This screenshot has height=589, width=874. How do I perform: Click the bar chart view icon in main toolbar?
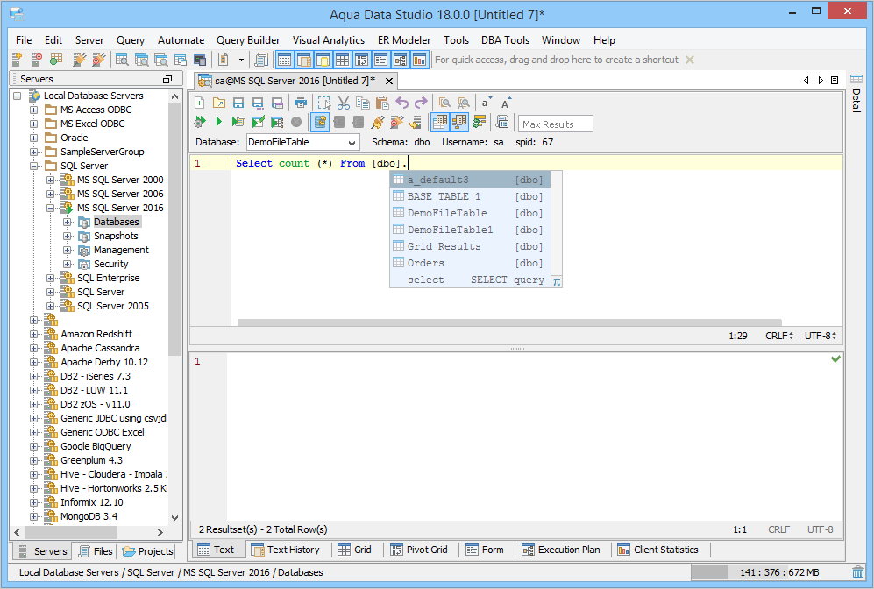[419, 60]
